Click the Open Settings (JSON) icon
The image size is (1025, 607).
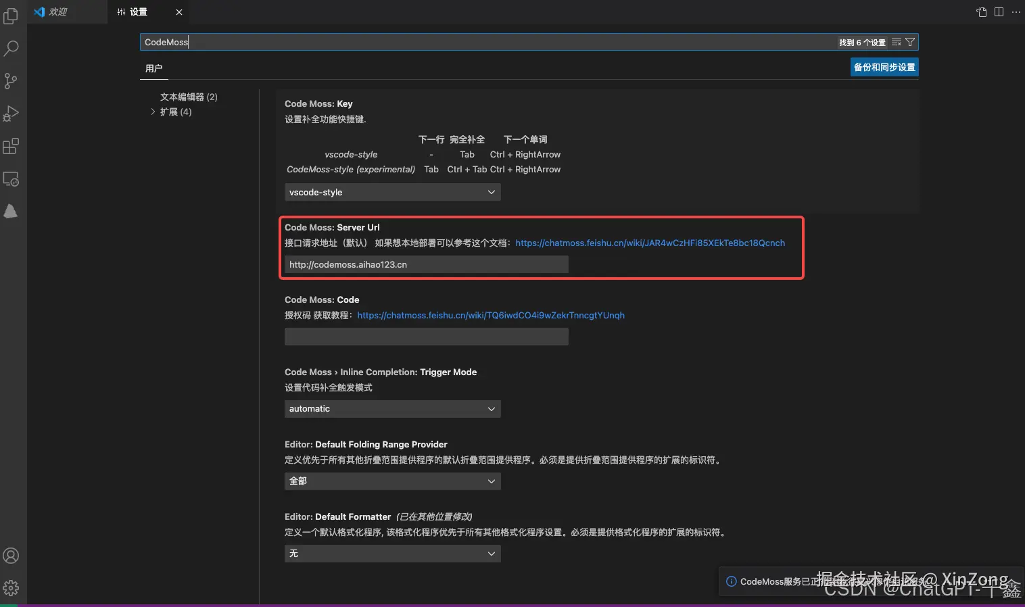click(x=982, y=12)
